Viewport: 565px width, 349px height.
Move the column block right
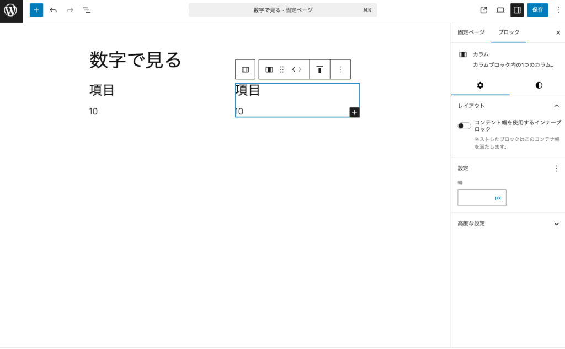301,69
